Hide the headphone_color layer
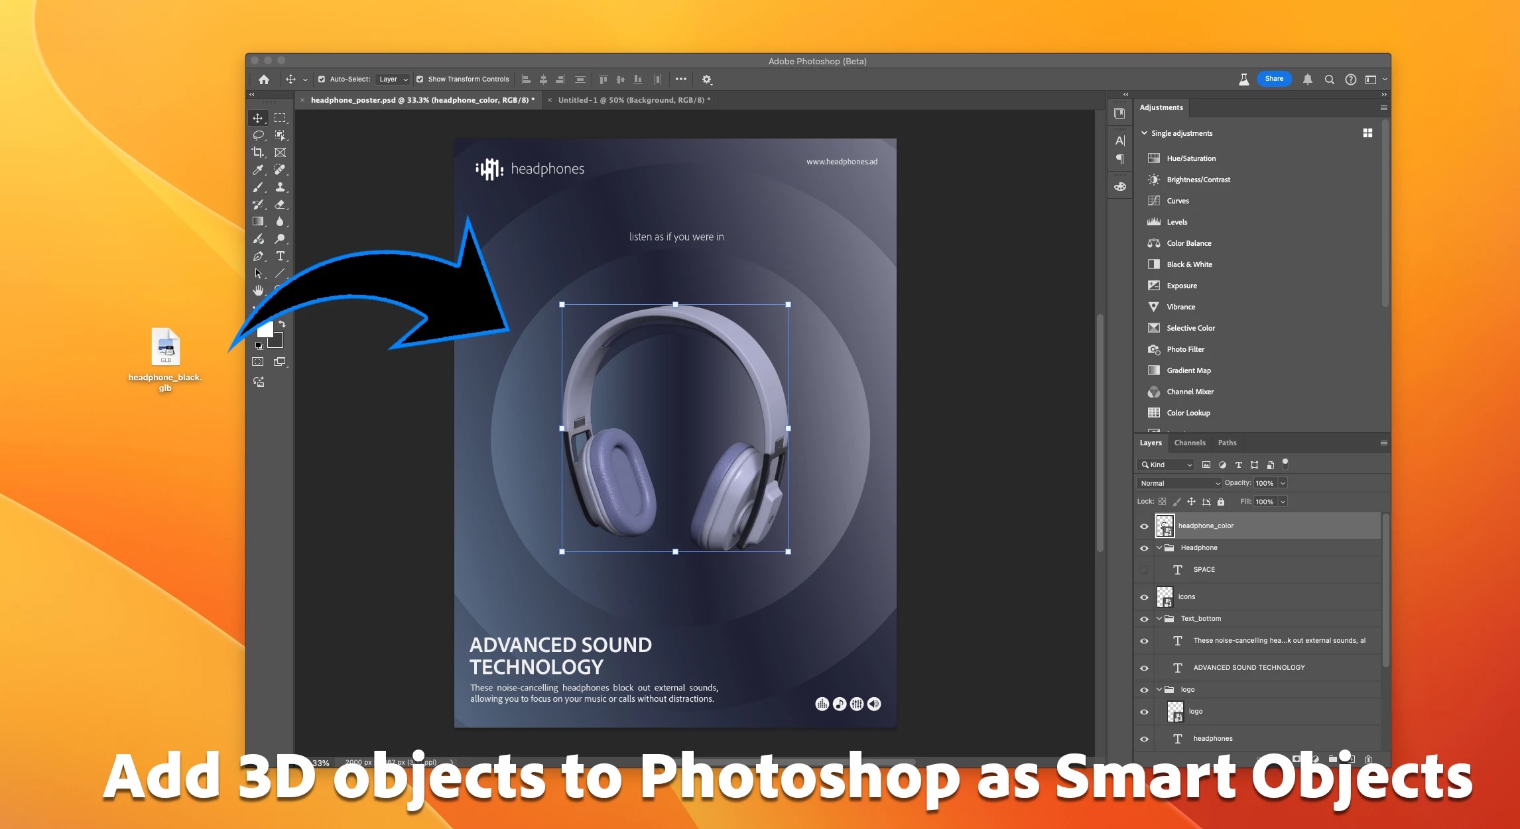The height and width of the screenshot is (829, 1520). point(1144,526)
